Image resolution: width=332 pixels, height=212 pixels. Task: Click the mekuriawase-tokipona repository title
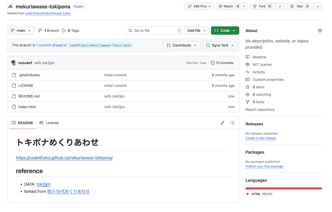pos(43,7)
